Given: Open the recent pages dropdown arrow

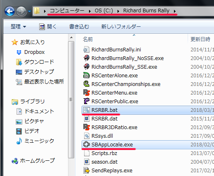Looking at the screenshot, I should (29, 11).
